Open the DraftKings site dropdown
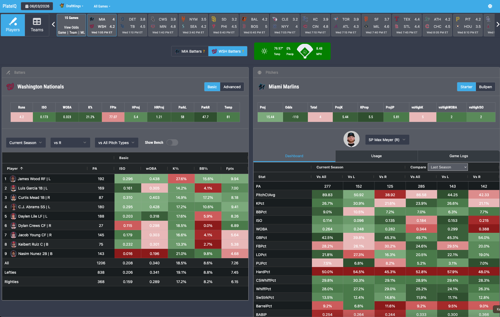 pos(71,6)
